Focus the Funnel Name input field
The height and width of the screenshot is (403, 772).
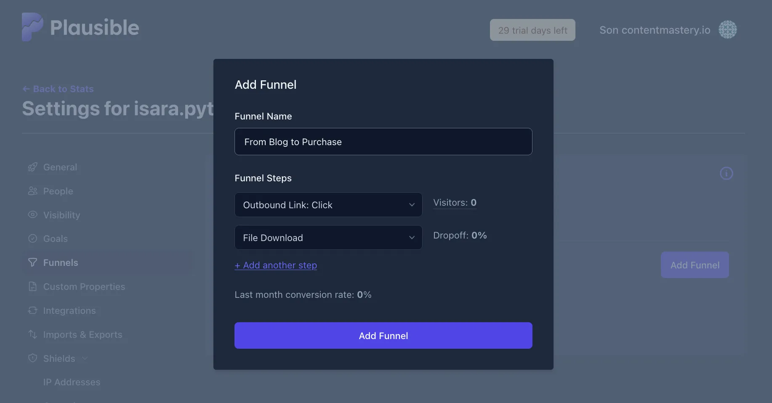click(383, 142)
